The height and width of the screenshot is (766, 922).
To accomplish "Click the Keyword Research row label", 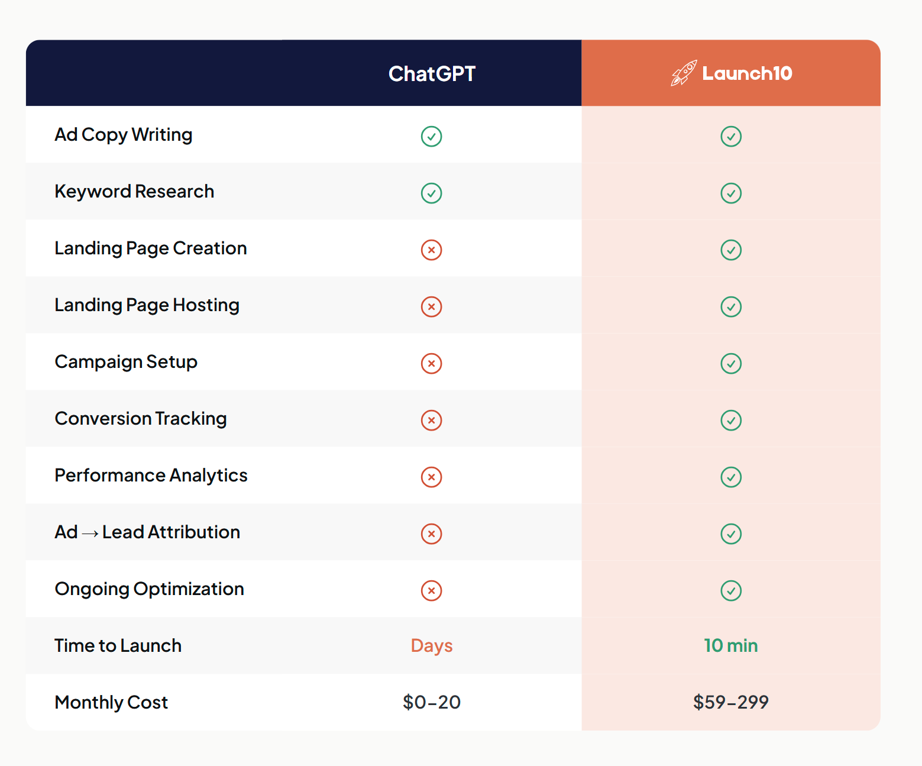I will [x=134, y=192].
